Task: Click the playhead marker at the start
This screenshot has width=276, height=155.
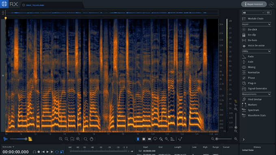Action: click(x=5, y=18)
